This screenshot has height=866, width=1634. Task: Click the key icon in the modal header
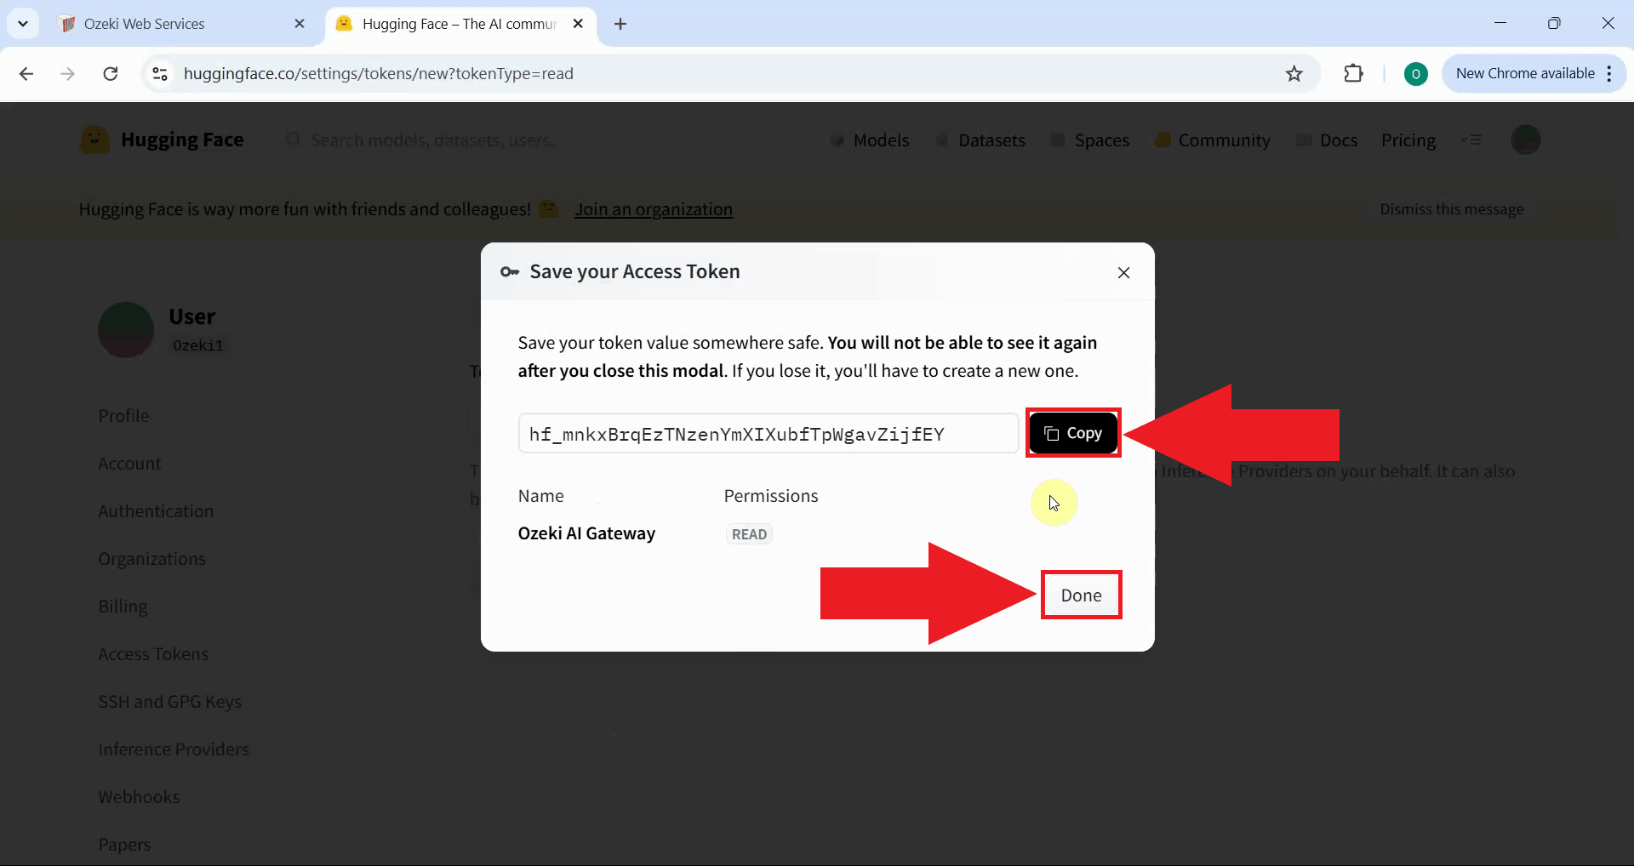[509, 272]
